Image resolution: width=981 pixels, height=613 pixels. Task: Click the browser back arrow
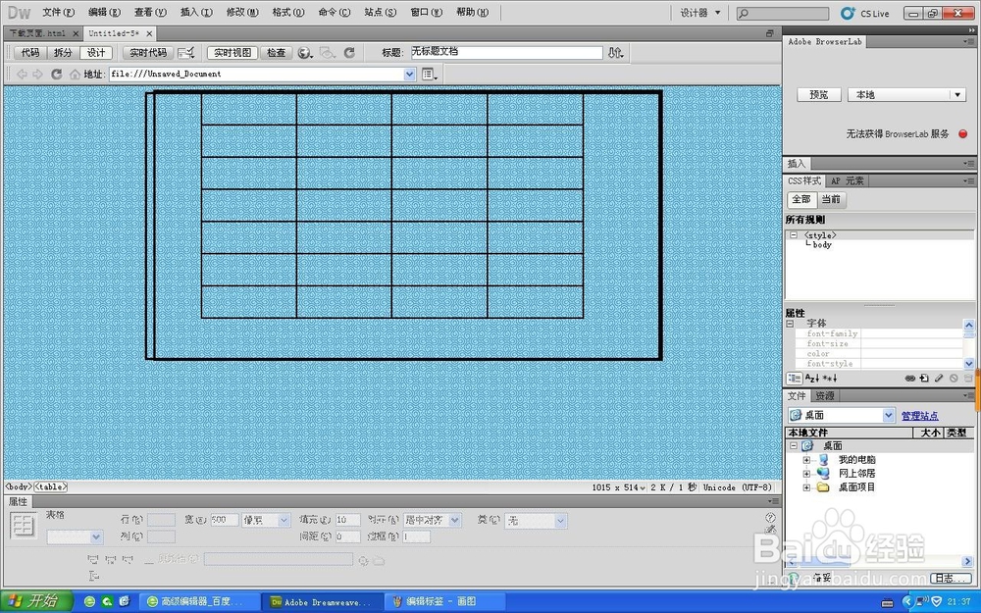[x=22, y=74]
